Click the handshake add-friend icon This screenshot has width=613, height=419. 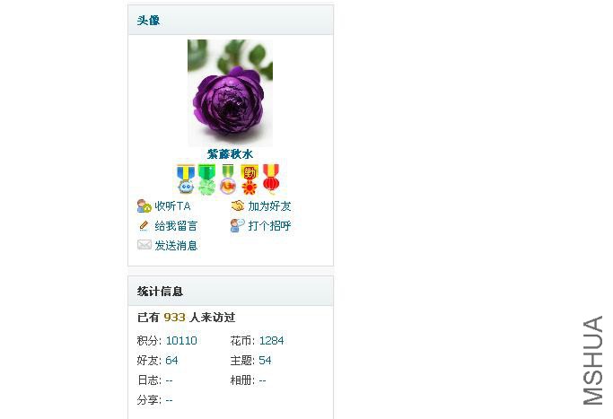tap(237, 205)
